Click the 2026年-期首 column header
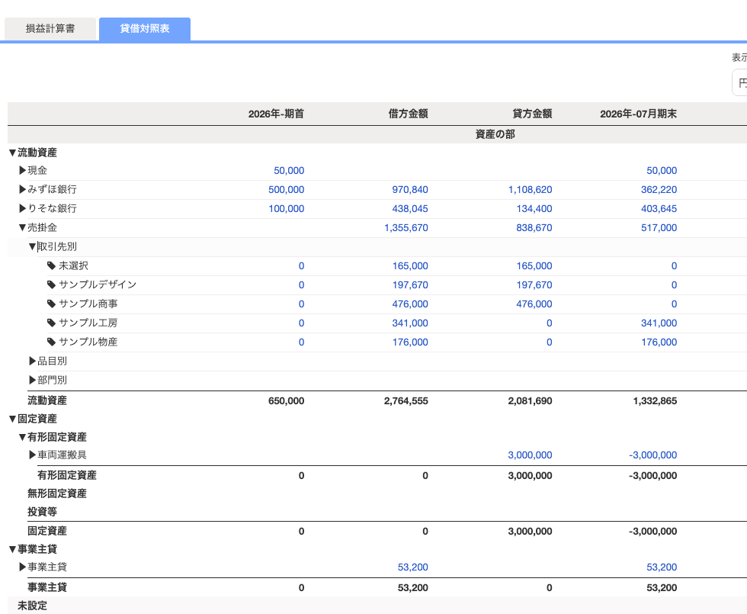The width and height of the screenshot is (747, 614). pyautogui.click(x=276, y=114)
